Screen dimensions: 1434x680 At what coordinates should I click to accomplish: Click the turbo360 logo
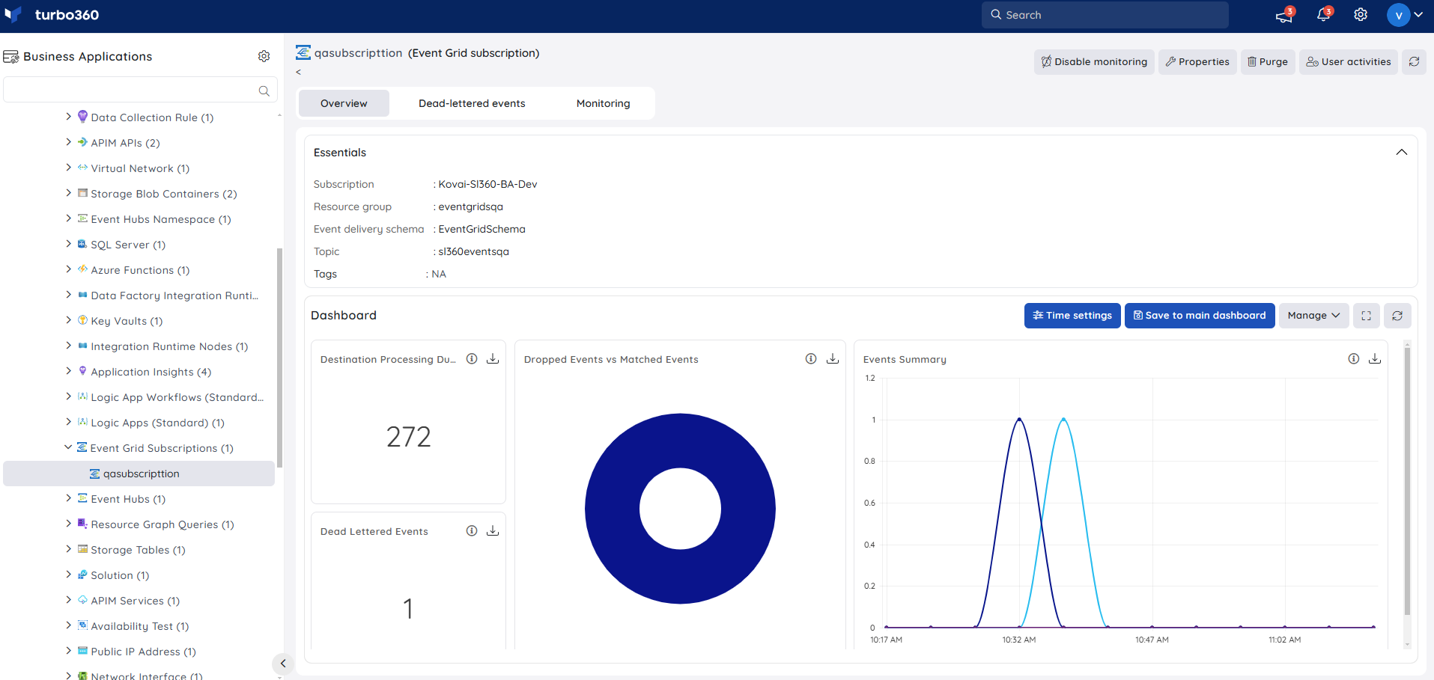point(52,15)
